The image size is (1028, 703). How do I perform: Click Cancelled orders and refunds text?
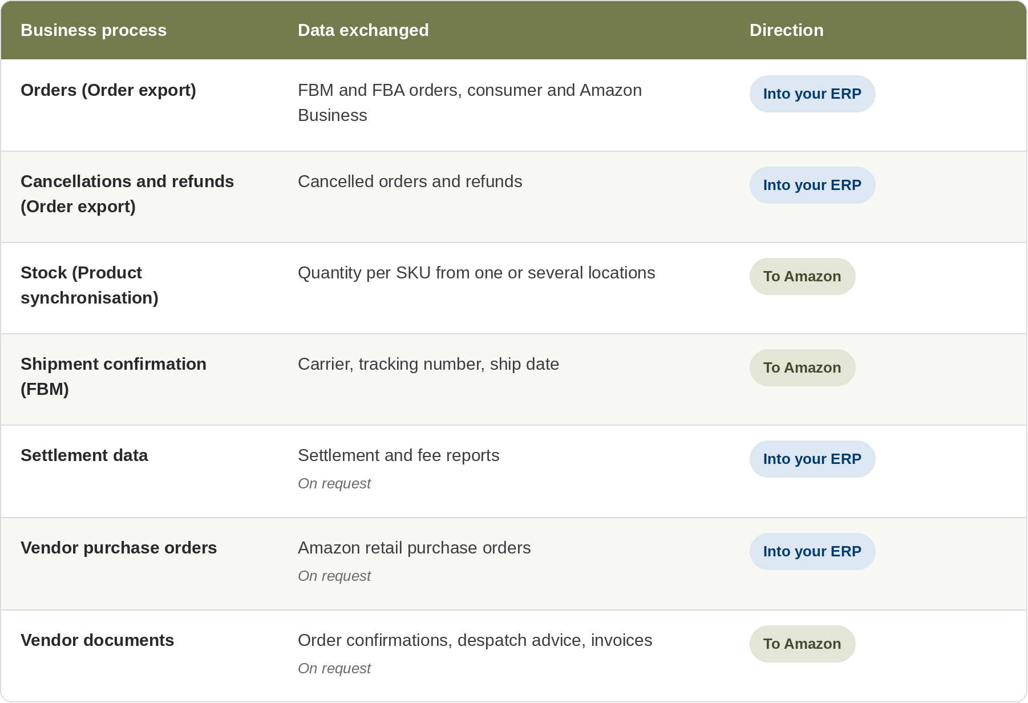(410, 181)
